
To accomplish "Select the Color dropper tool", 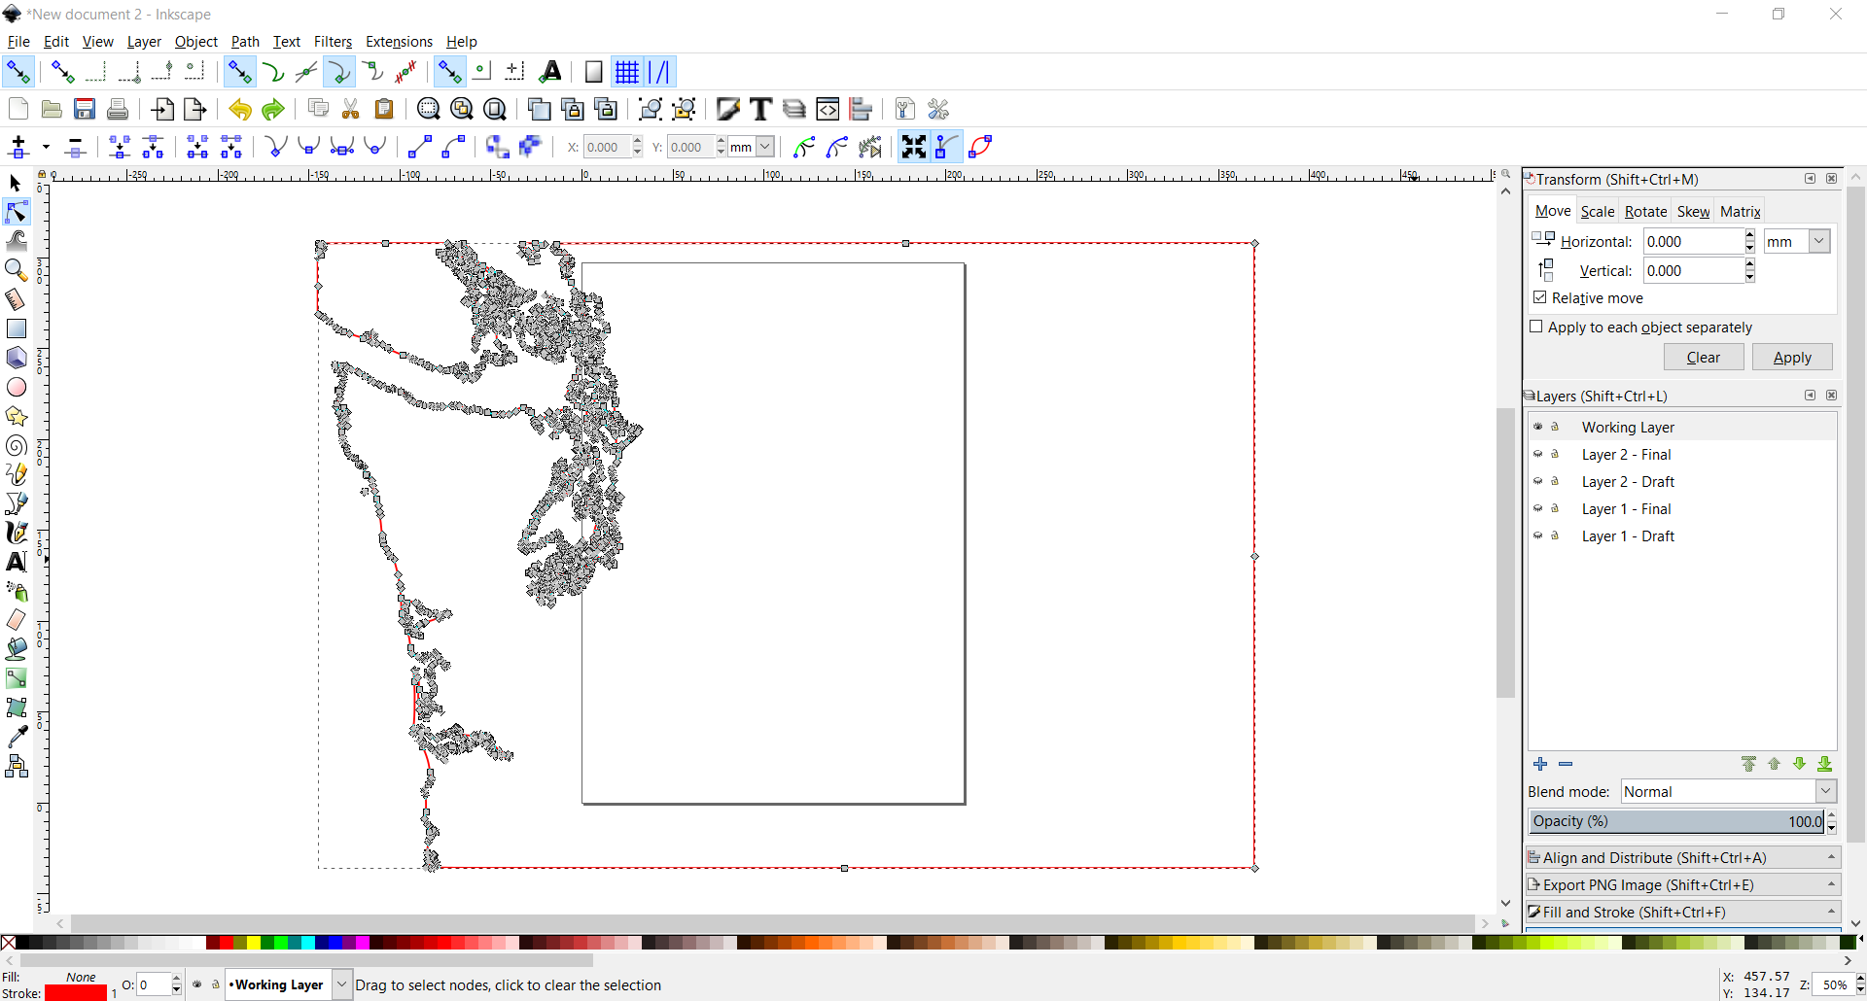I will (x=17, y=737).
